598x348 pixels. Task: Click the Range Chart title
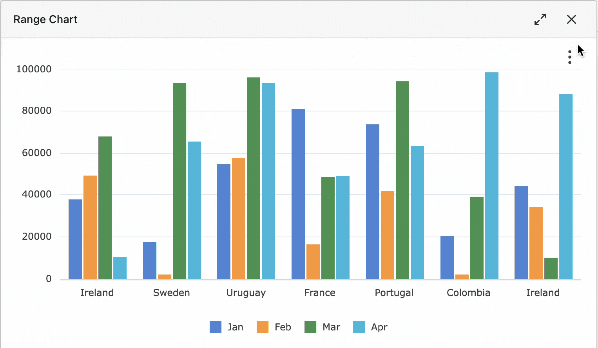(45, 19)
